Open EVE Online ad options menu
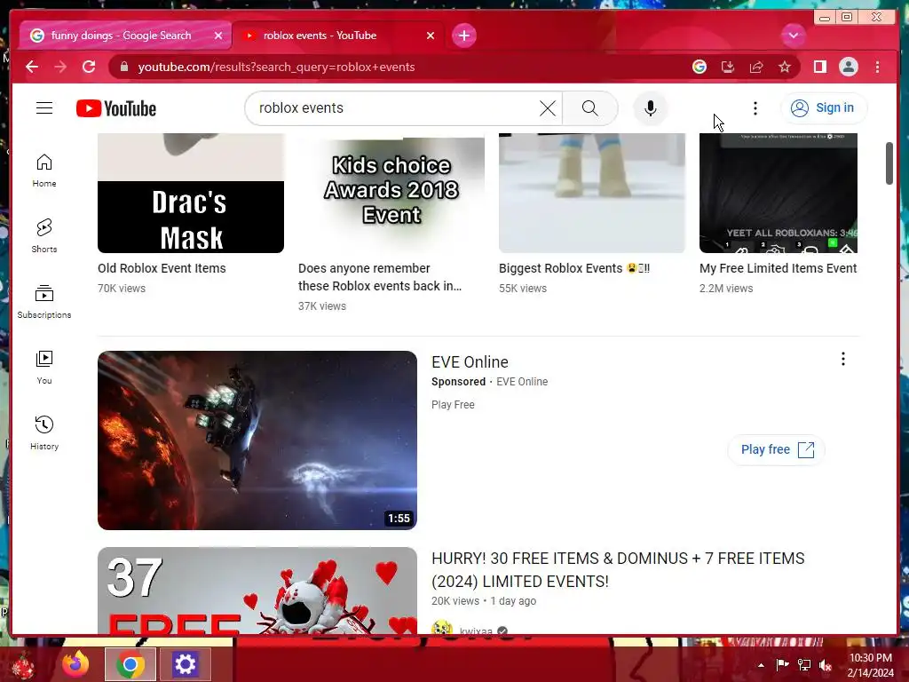This screenshot has width=909, height=682. 843,359
